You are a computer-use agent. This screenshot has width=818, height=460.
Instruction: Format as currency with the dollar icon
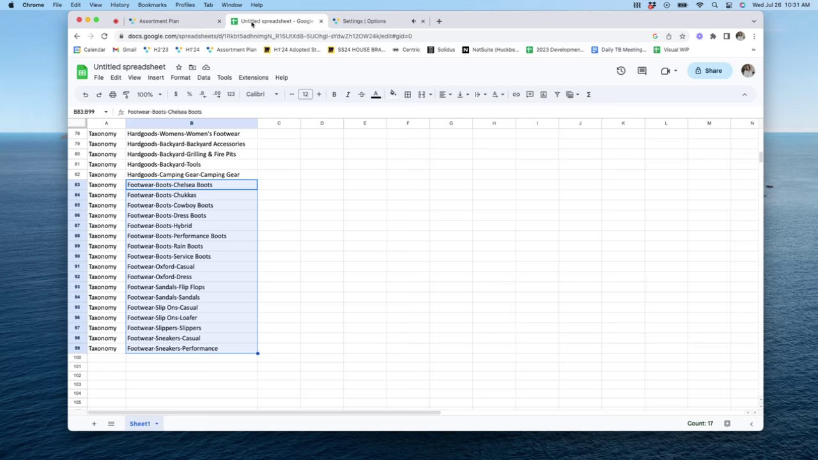(176, 95)
